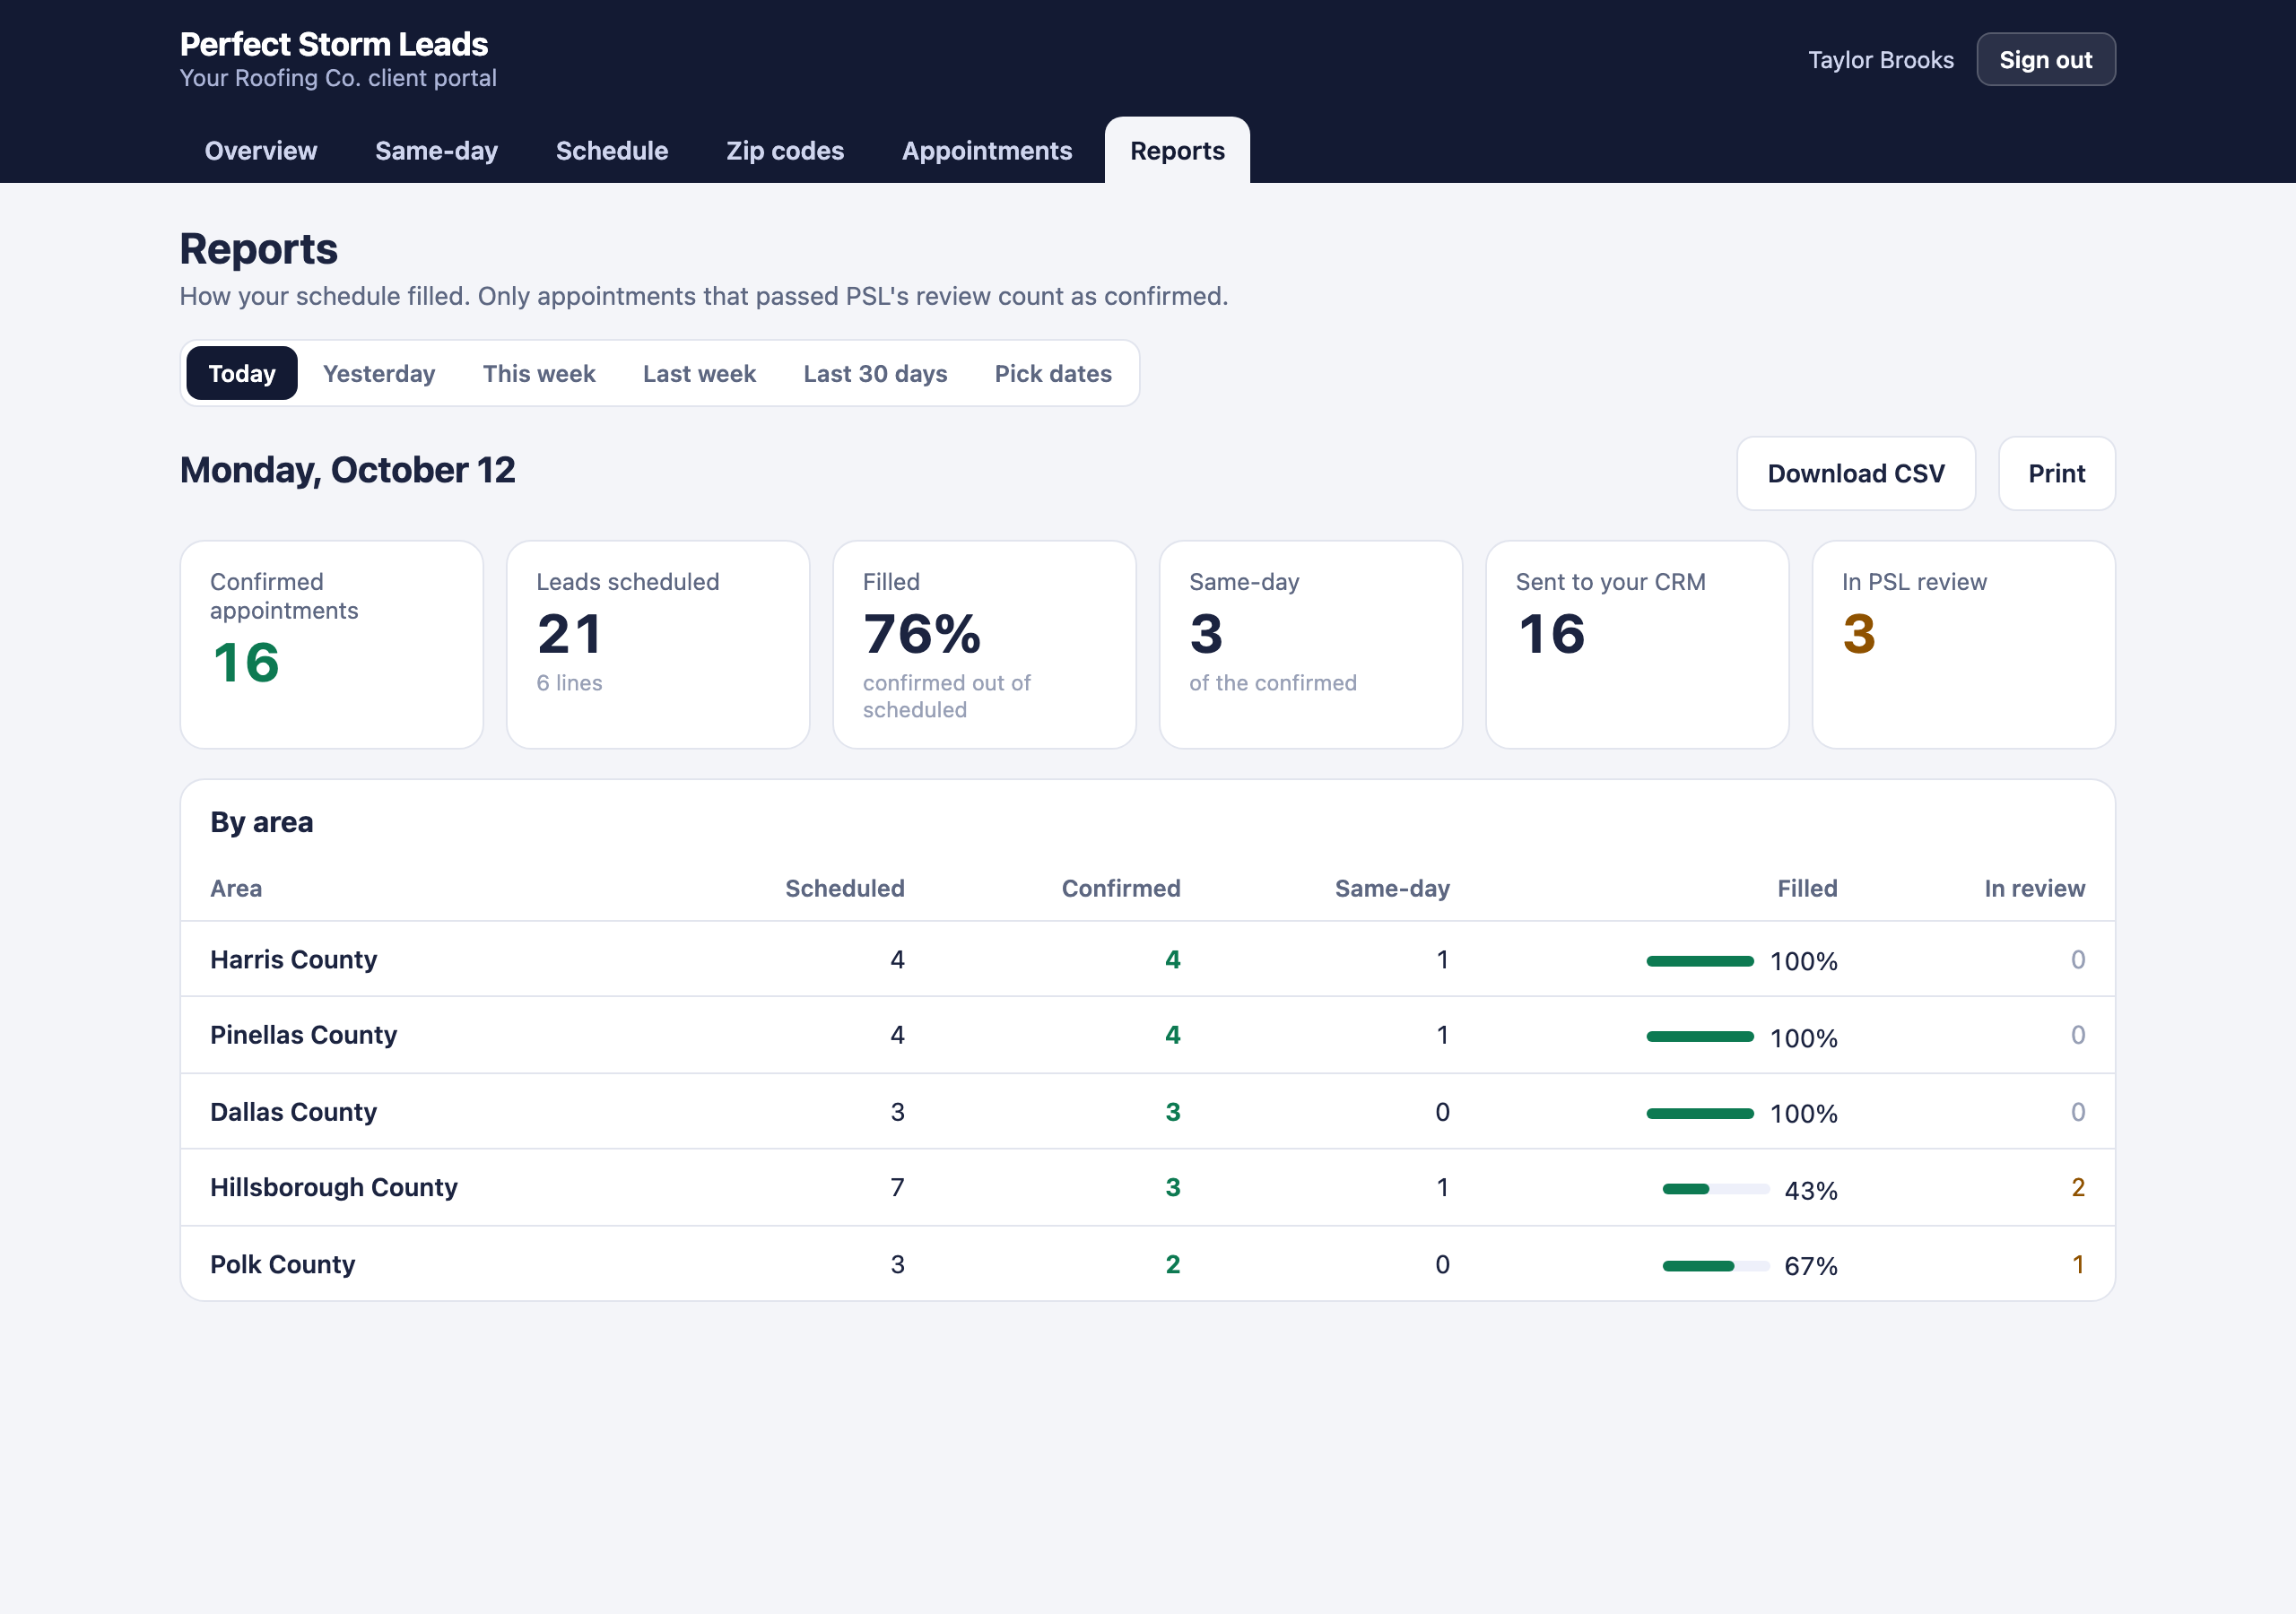Click the Perfect Storm Leads logo title
Image resolution: width=2296 pixels, height=1614 pixels.
coord(334,44)
